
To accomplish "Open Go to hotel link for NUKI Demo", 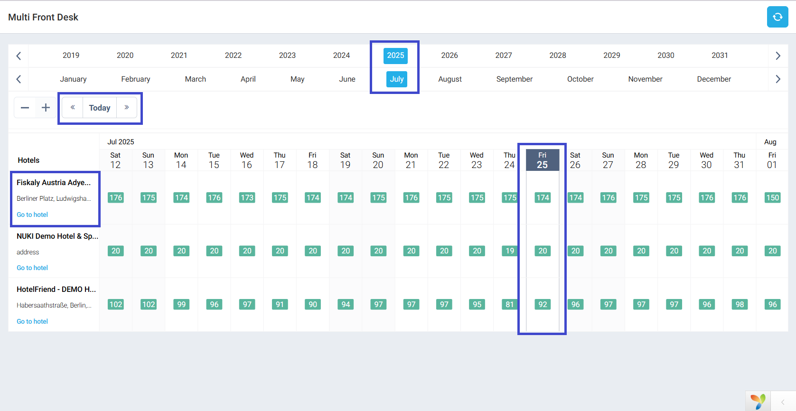I will tap(32, 268).
